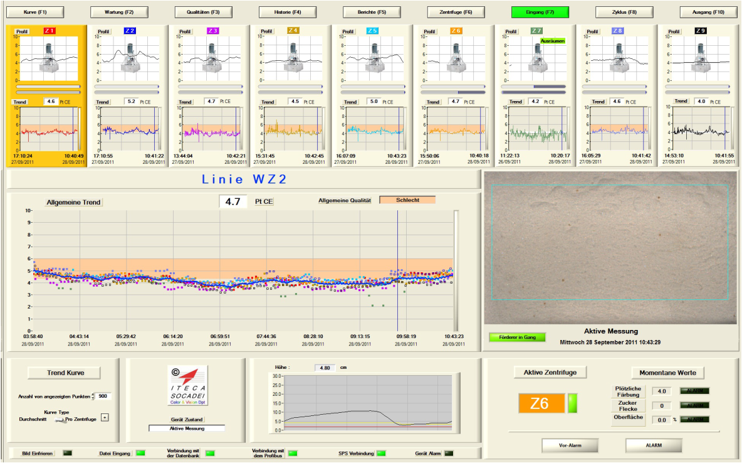This screenshot has height=463, width=742.
Task: Click the Gerät Alarm indicator light
Action: pos(449,453)
